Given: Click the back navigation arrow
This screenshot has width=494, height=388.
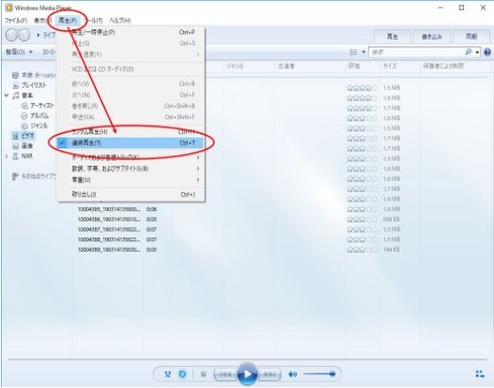Looking at the screenshot, I should click(11, 35).
